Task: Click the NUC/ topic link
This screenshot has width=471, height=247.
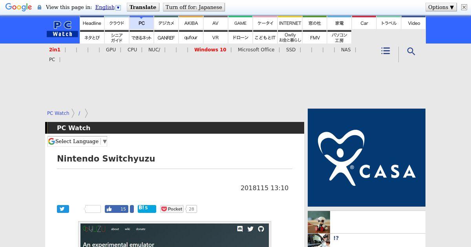Action: 154,50
